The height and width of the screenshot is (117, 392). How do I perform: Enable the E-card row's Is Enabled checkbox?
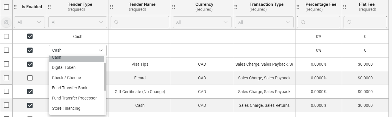point(30,78)
